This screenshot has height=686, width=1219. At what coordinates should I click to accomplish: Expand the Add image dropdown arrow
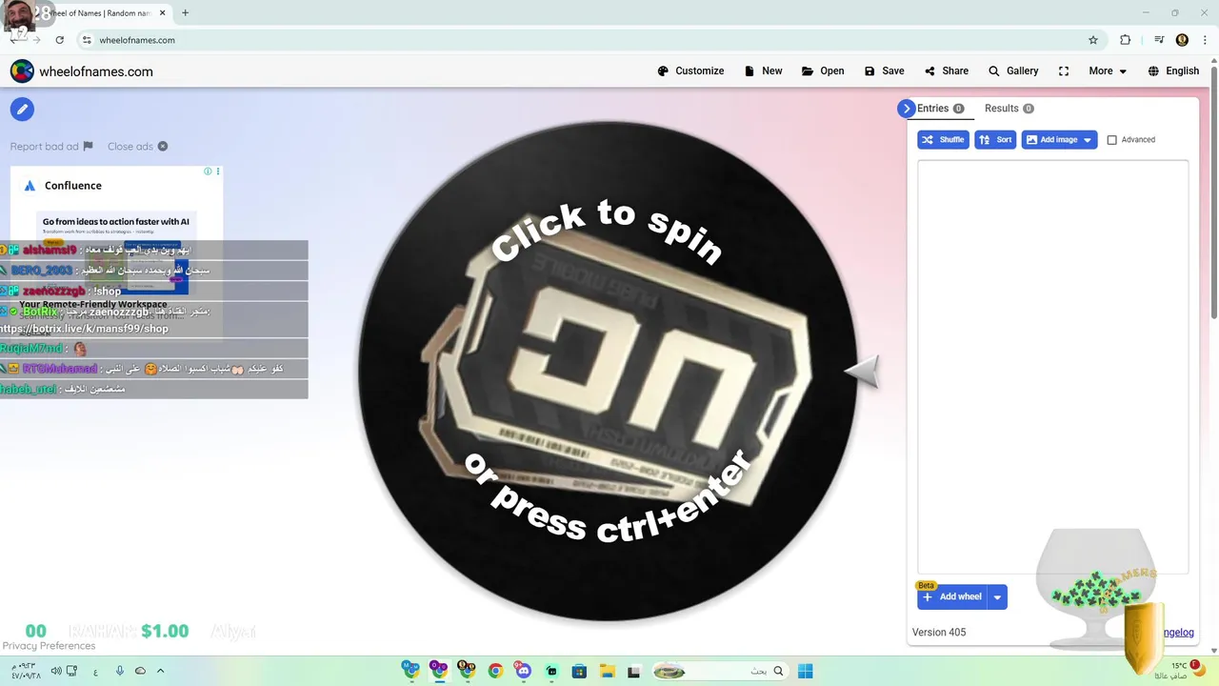[1088, 140]
